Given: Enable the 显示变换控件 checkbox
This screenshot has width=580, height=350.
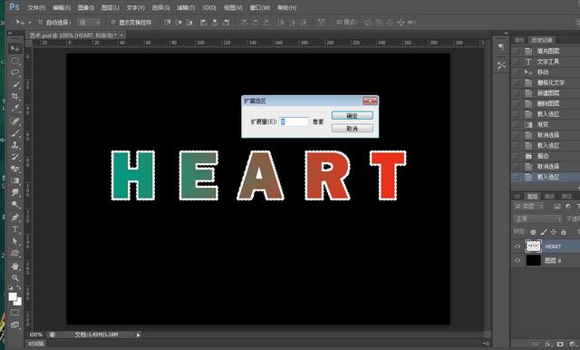Looking at the screenshot, I should [x=113, y=23].
